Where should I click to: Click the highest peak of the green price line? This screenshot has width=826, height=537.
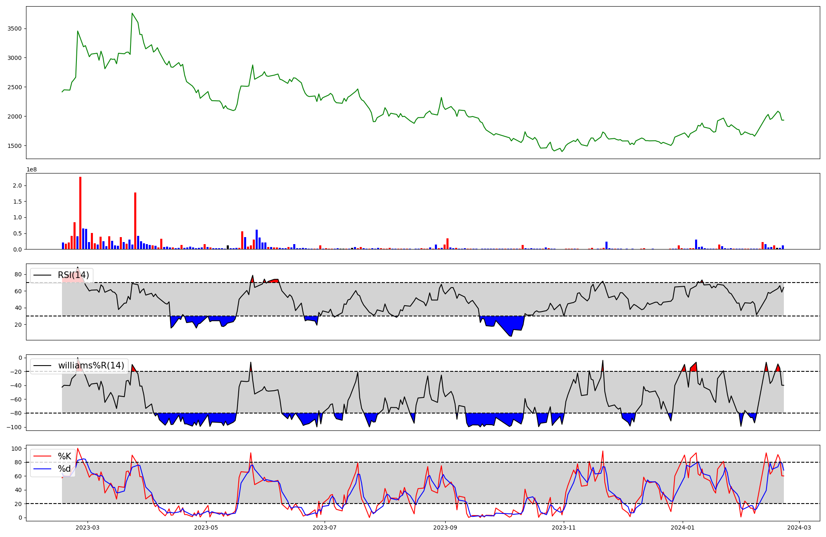coord(132,13)
